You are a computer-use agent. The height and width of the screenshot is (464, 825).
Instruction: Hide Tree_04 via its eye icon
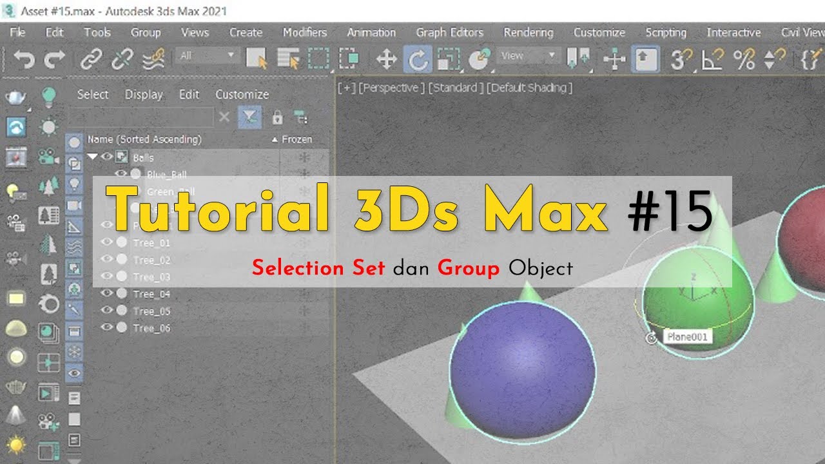click(x=107, y=294)
